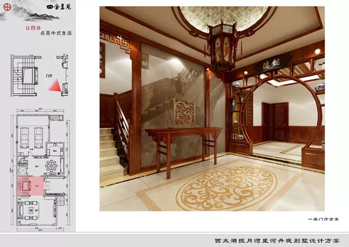The height and width of the screenshot is (247, 349).
Task: Click the red circular logo emblem
Action: point(6,7)
